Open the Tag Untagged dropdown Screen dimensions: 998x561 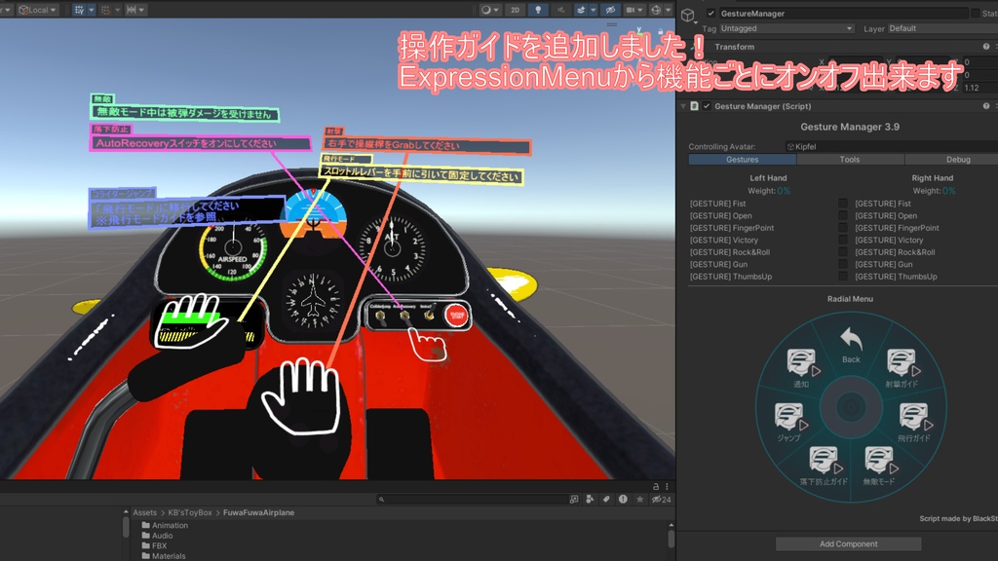tap(787, 28)
